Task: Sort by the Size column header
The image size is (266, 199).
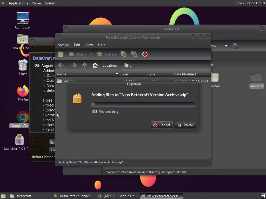Action: pyautogui.click(x=133, y=74)
